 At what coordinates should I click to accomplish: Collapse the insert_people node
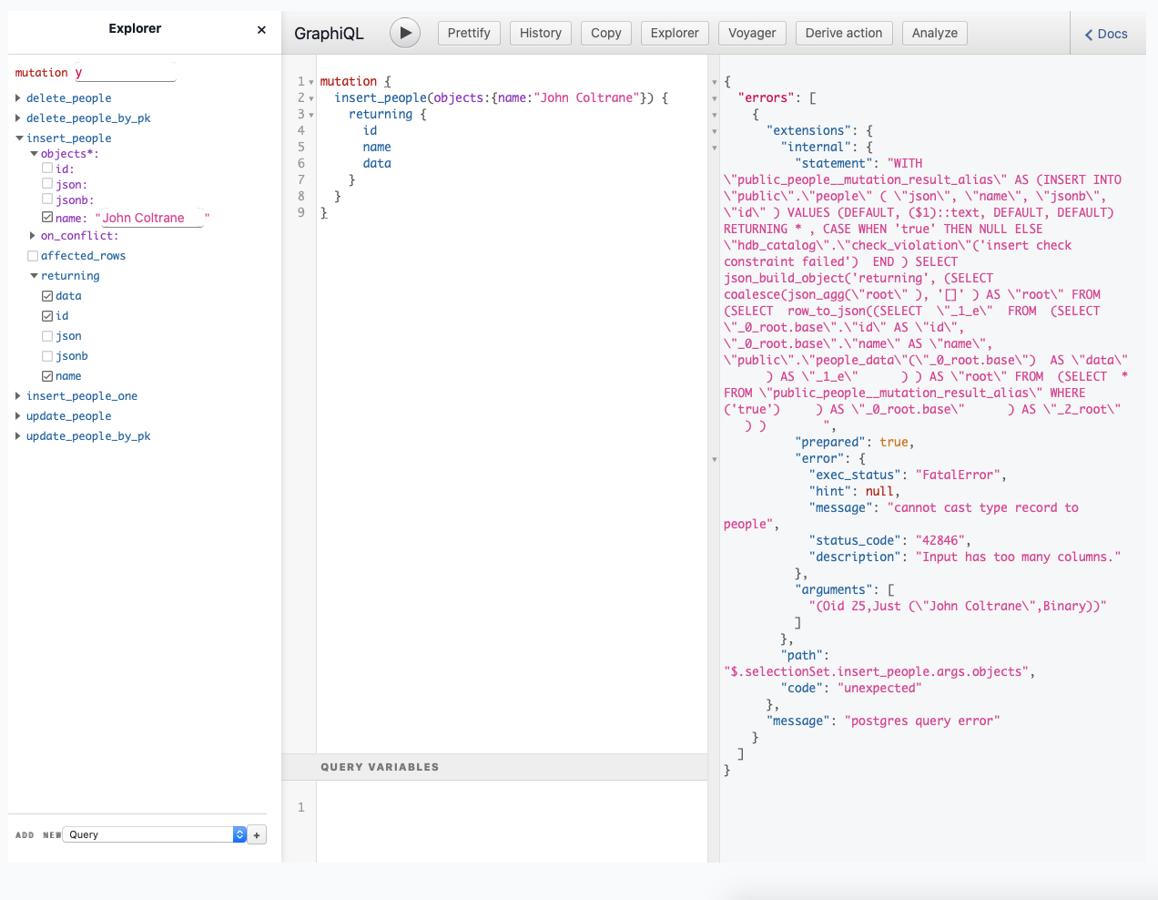(x=19, y=138)
